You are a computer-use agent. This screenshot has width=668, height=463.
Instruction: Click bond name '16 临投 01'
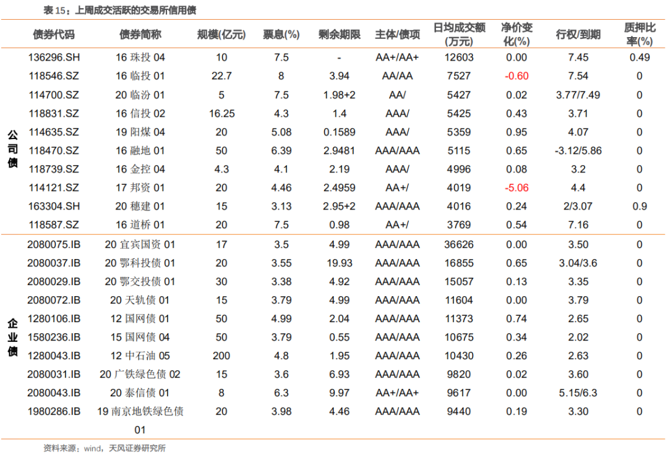coord(140,76)
